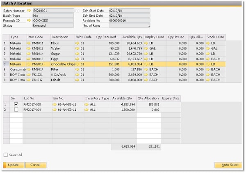Click the Qty Allocation cell showing 0.000
Viewport: 246px width, 173px height.
(x=148, y=110)
